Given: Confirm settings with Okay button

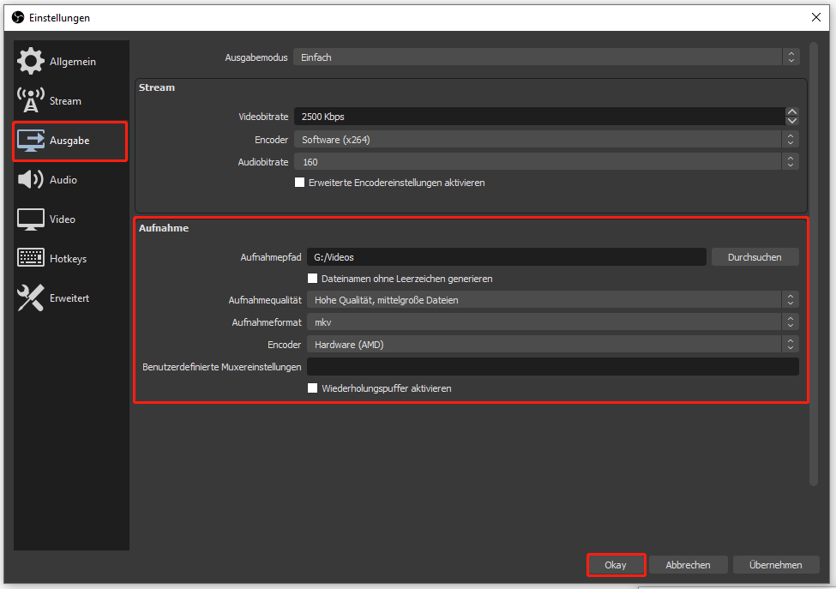Looking at the screenshot, I should point(616,565).
